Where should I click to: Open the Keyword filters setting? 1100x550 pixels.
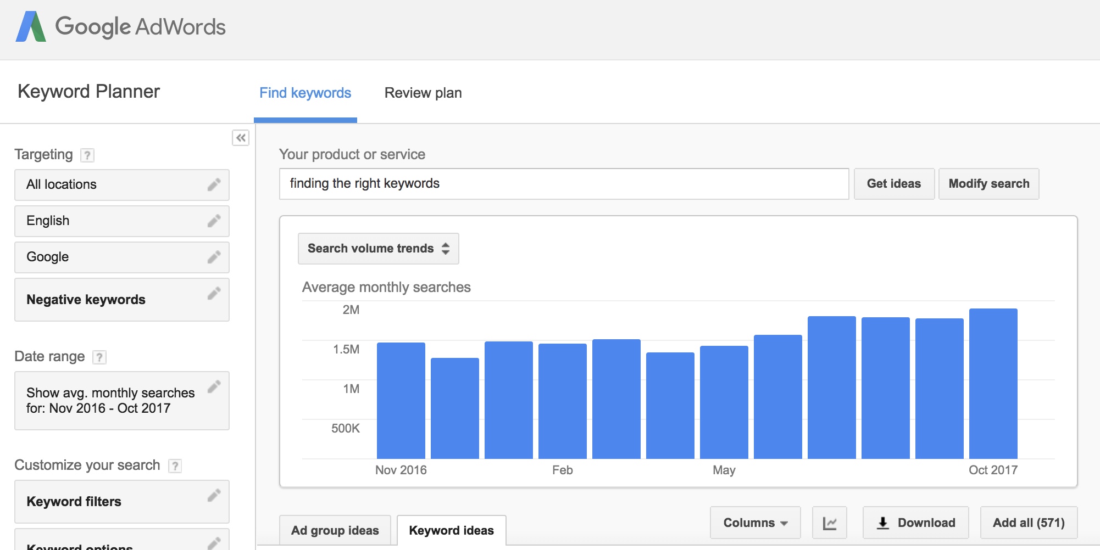click(122, 502)
